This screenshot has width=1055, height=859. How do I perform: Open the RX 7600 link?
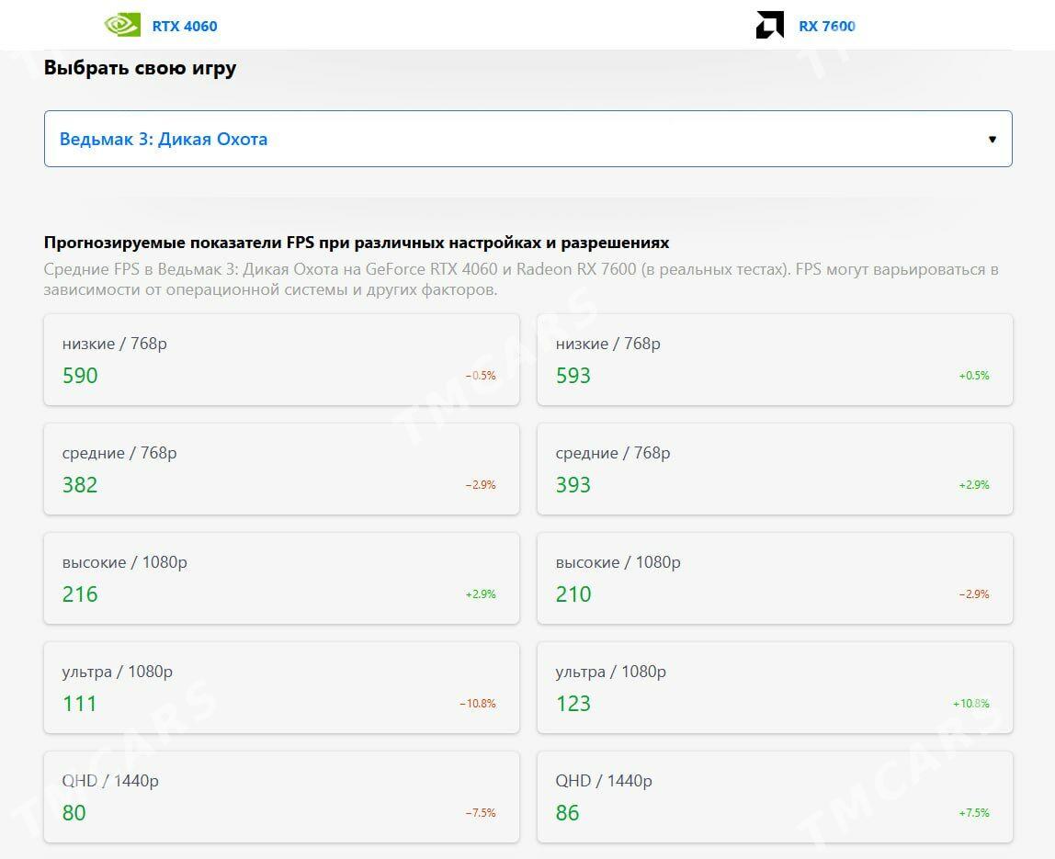pos(827,27)
